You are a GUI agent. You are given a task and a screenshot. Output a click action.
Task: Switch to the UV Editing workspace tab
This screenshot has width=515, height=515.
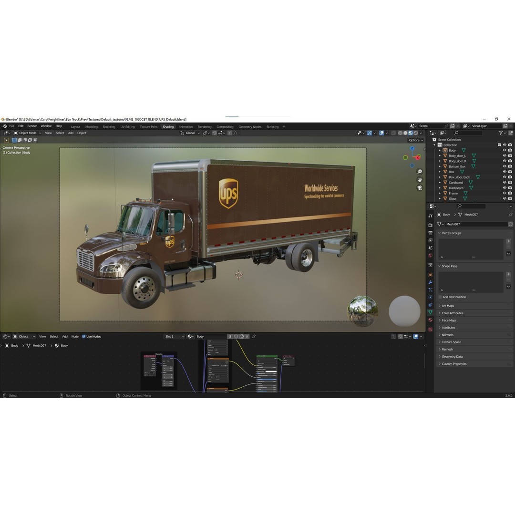(x=127, y=127)
